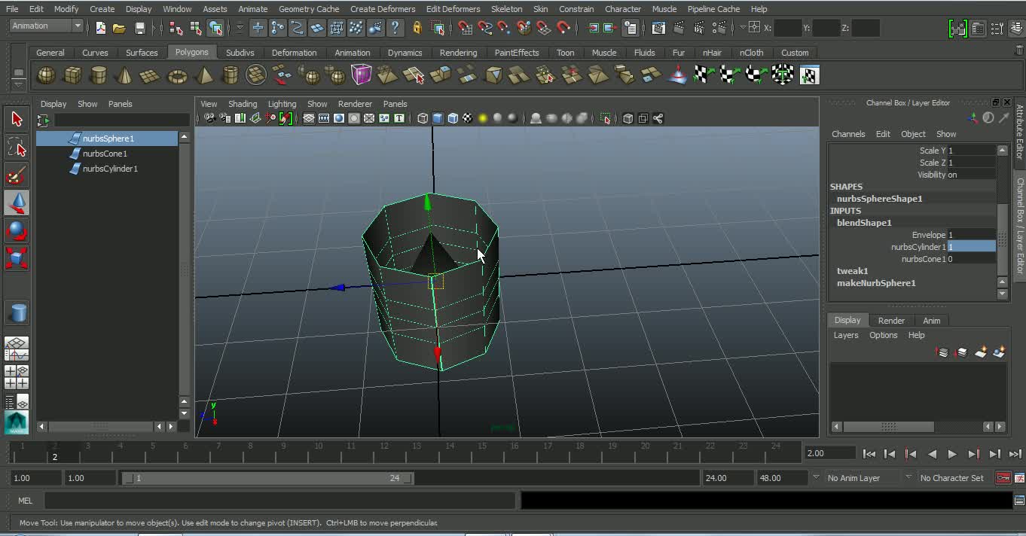Go to start of playback range
The width and height of the screenshot is (1026, 536).
tap(869, 454)
